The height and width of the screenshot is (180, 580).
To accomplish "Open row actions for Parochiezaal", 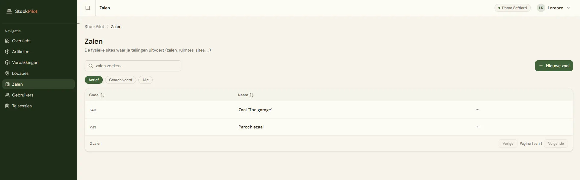I will tap(478, 127).
